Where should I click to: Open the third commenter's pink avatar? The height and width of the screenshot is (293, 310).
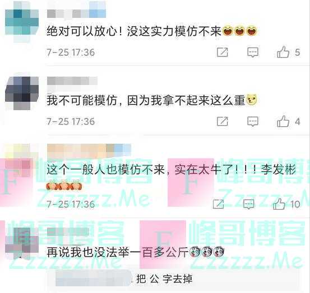pyautogui.click(x=20, y=164)
